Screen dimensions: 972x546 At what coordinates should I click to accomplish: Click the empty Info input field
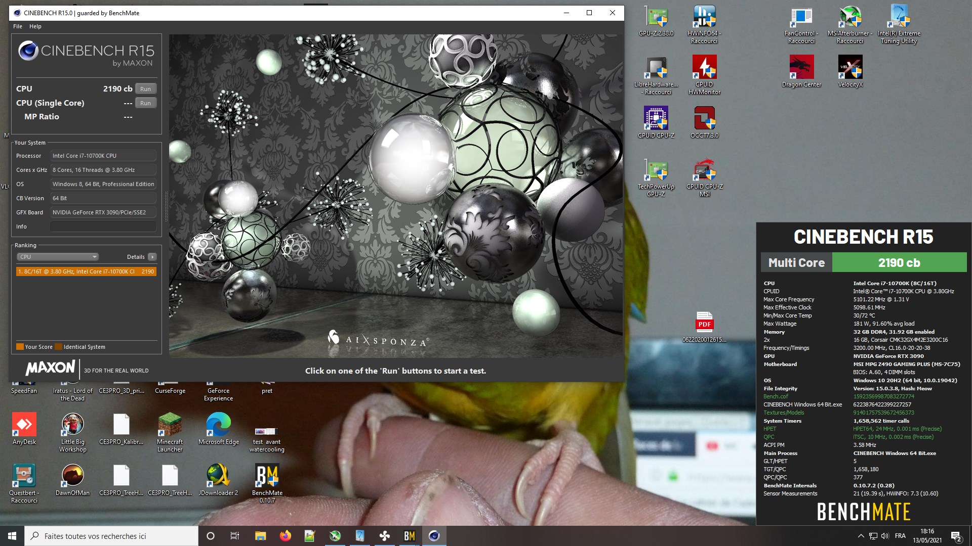(103, 226)
